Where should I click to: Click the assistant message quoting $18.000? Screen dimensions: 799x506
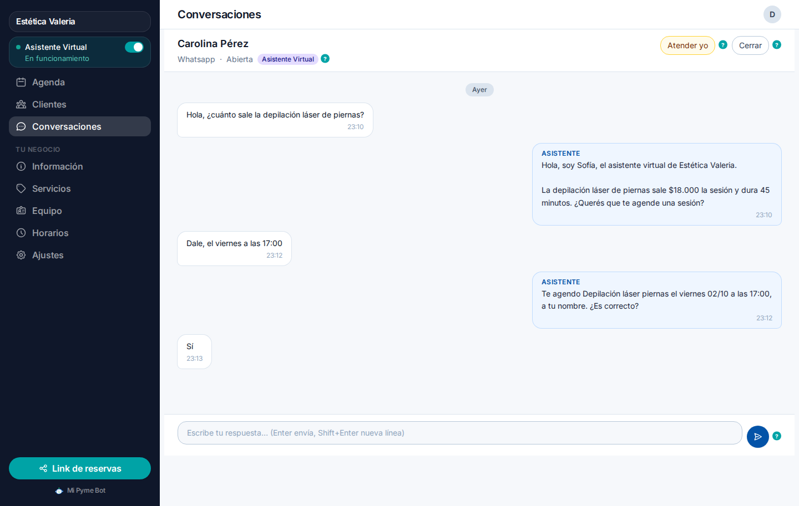coord(657,184)
